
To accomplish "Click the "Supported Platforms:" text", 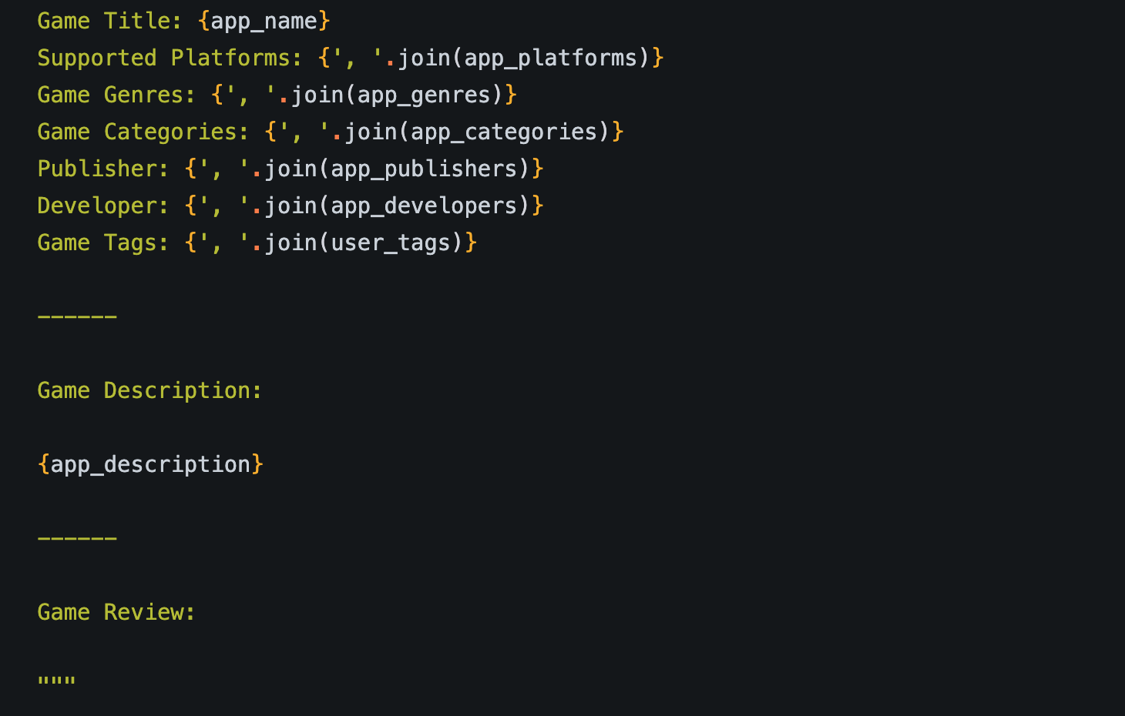I will (170, 58).
